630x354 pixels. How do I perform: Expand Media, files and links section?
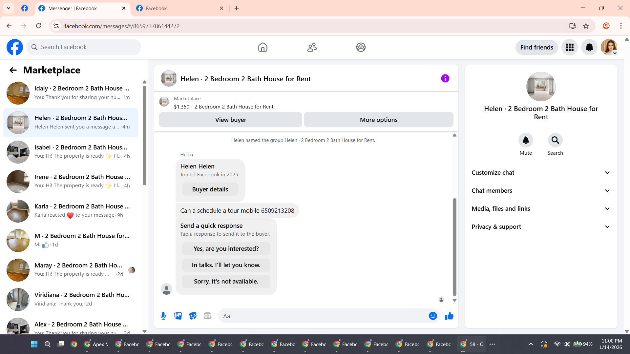click(x=541, y=209)
